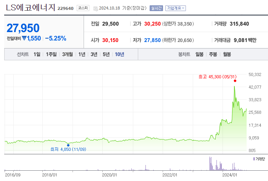
Task: Click the 거래량 value 315,840
Action: coord(239,24)
